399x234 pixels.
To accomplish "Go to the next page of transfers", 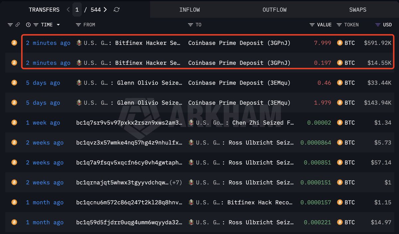I will click(x=106, y=10).
